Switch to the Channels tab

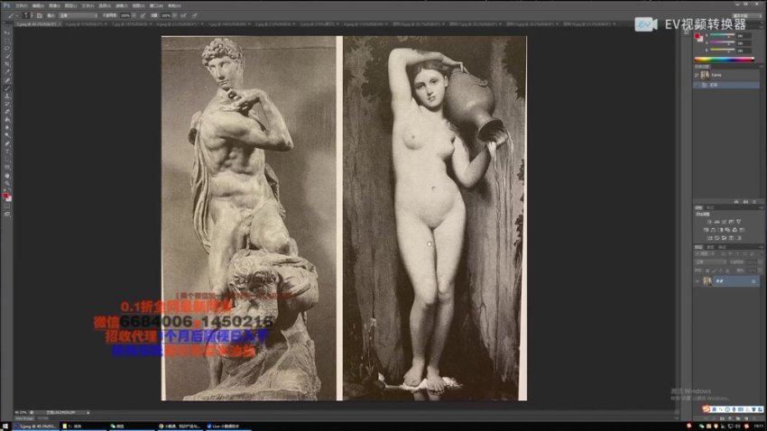710,247
